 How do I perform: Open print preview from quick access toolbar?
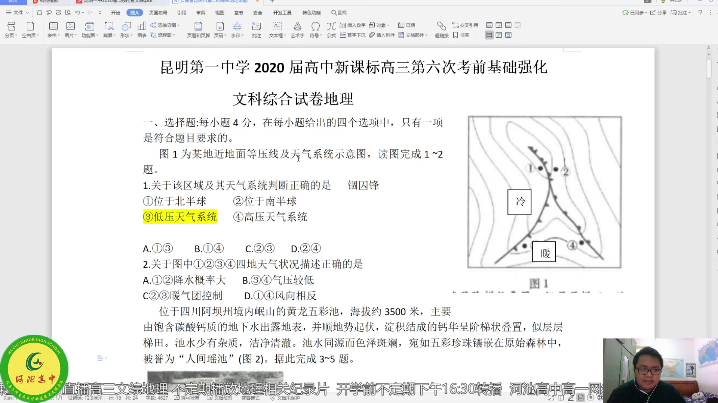[68, 13]
